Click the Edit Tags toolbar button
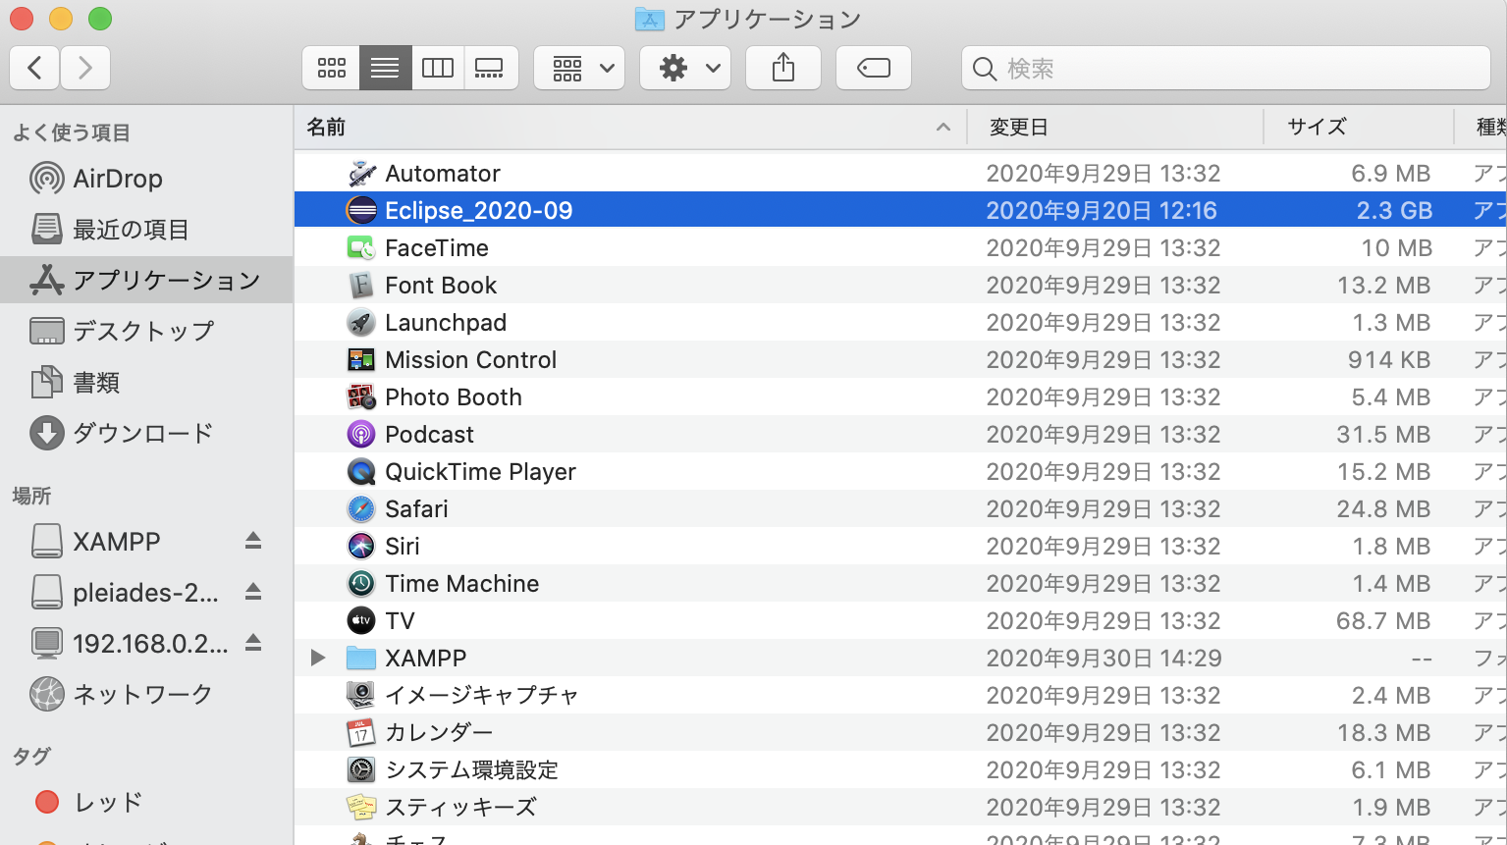The image size is (1507, 845). coord(874,68)
